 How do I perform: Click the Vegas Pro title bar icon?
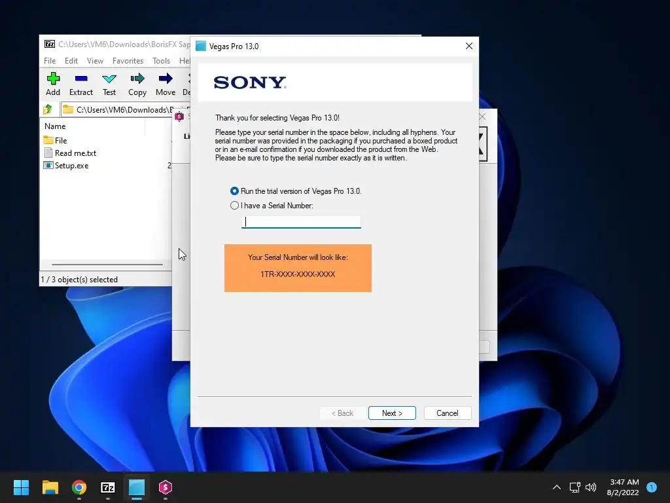tap(200, 46)
